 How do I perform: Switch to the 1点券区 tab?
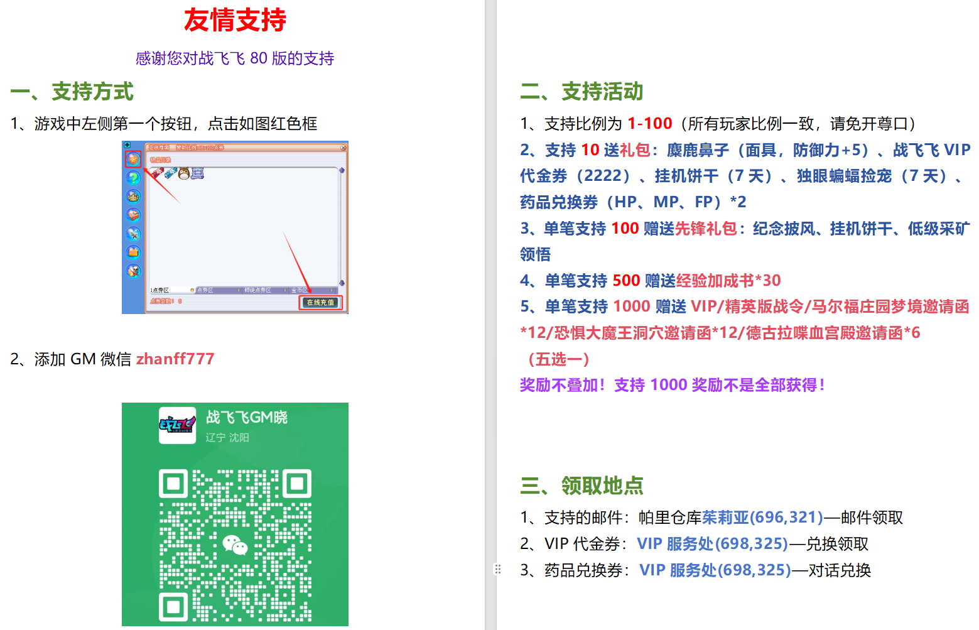172,290
